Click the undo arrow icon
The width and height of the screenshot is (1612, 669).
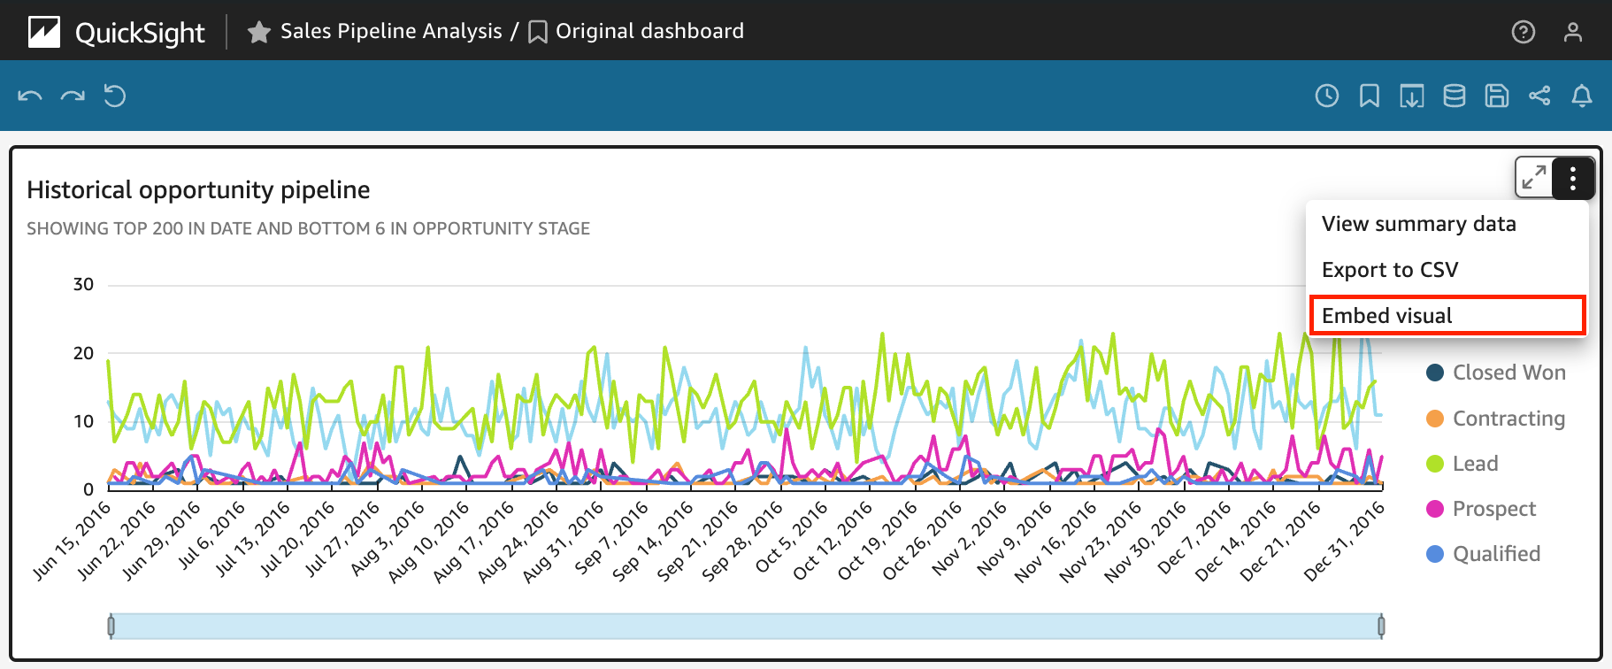click(30, 96)
